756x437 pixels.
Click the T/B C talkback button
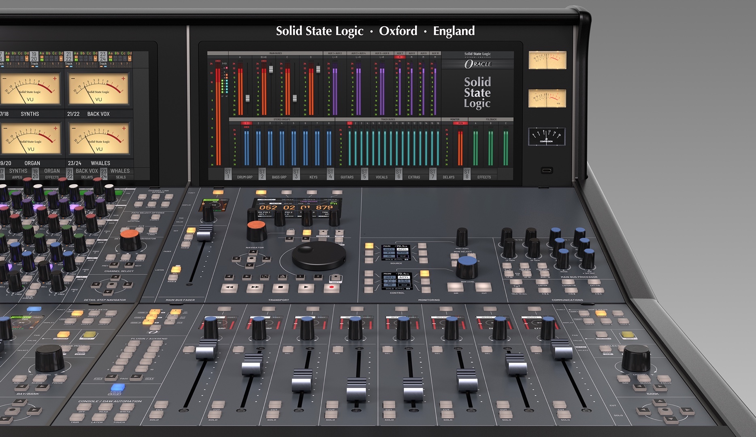[598, 290]
